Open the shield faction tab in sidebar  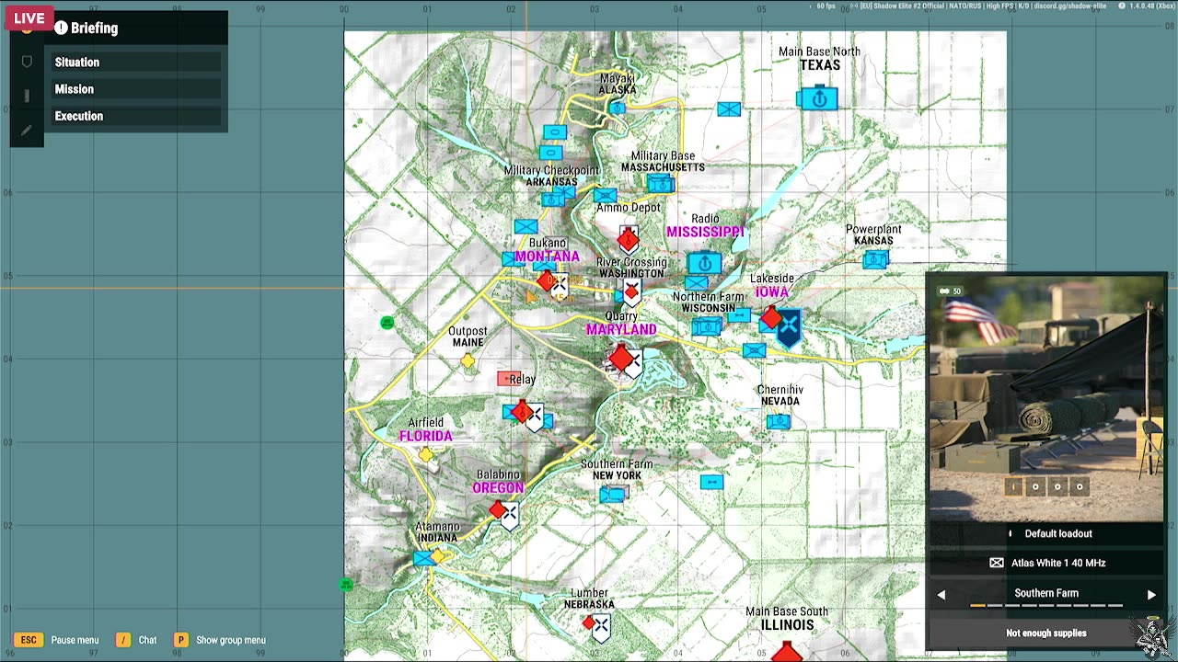click(x=27, y=62)
